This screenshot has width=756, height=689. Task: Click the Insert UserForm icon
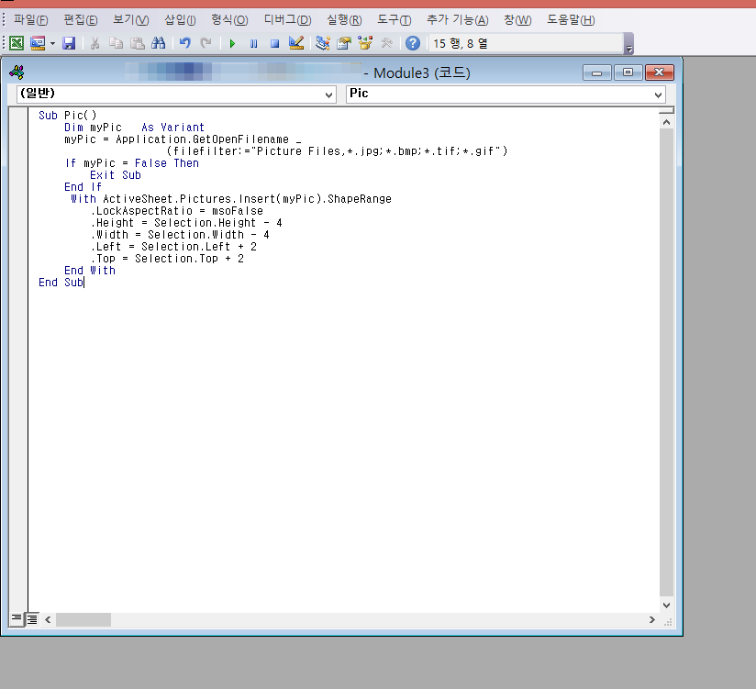(38, 43)
